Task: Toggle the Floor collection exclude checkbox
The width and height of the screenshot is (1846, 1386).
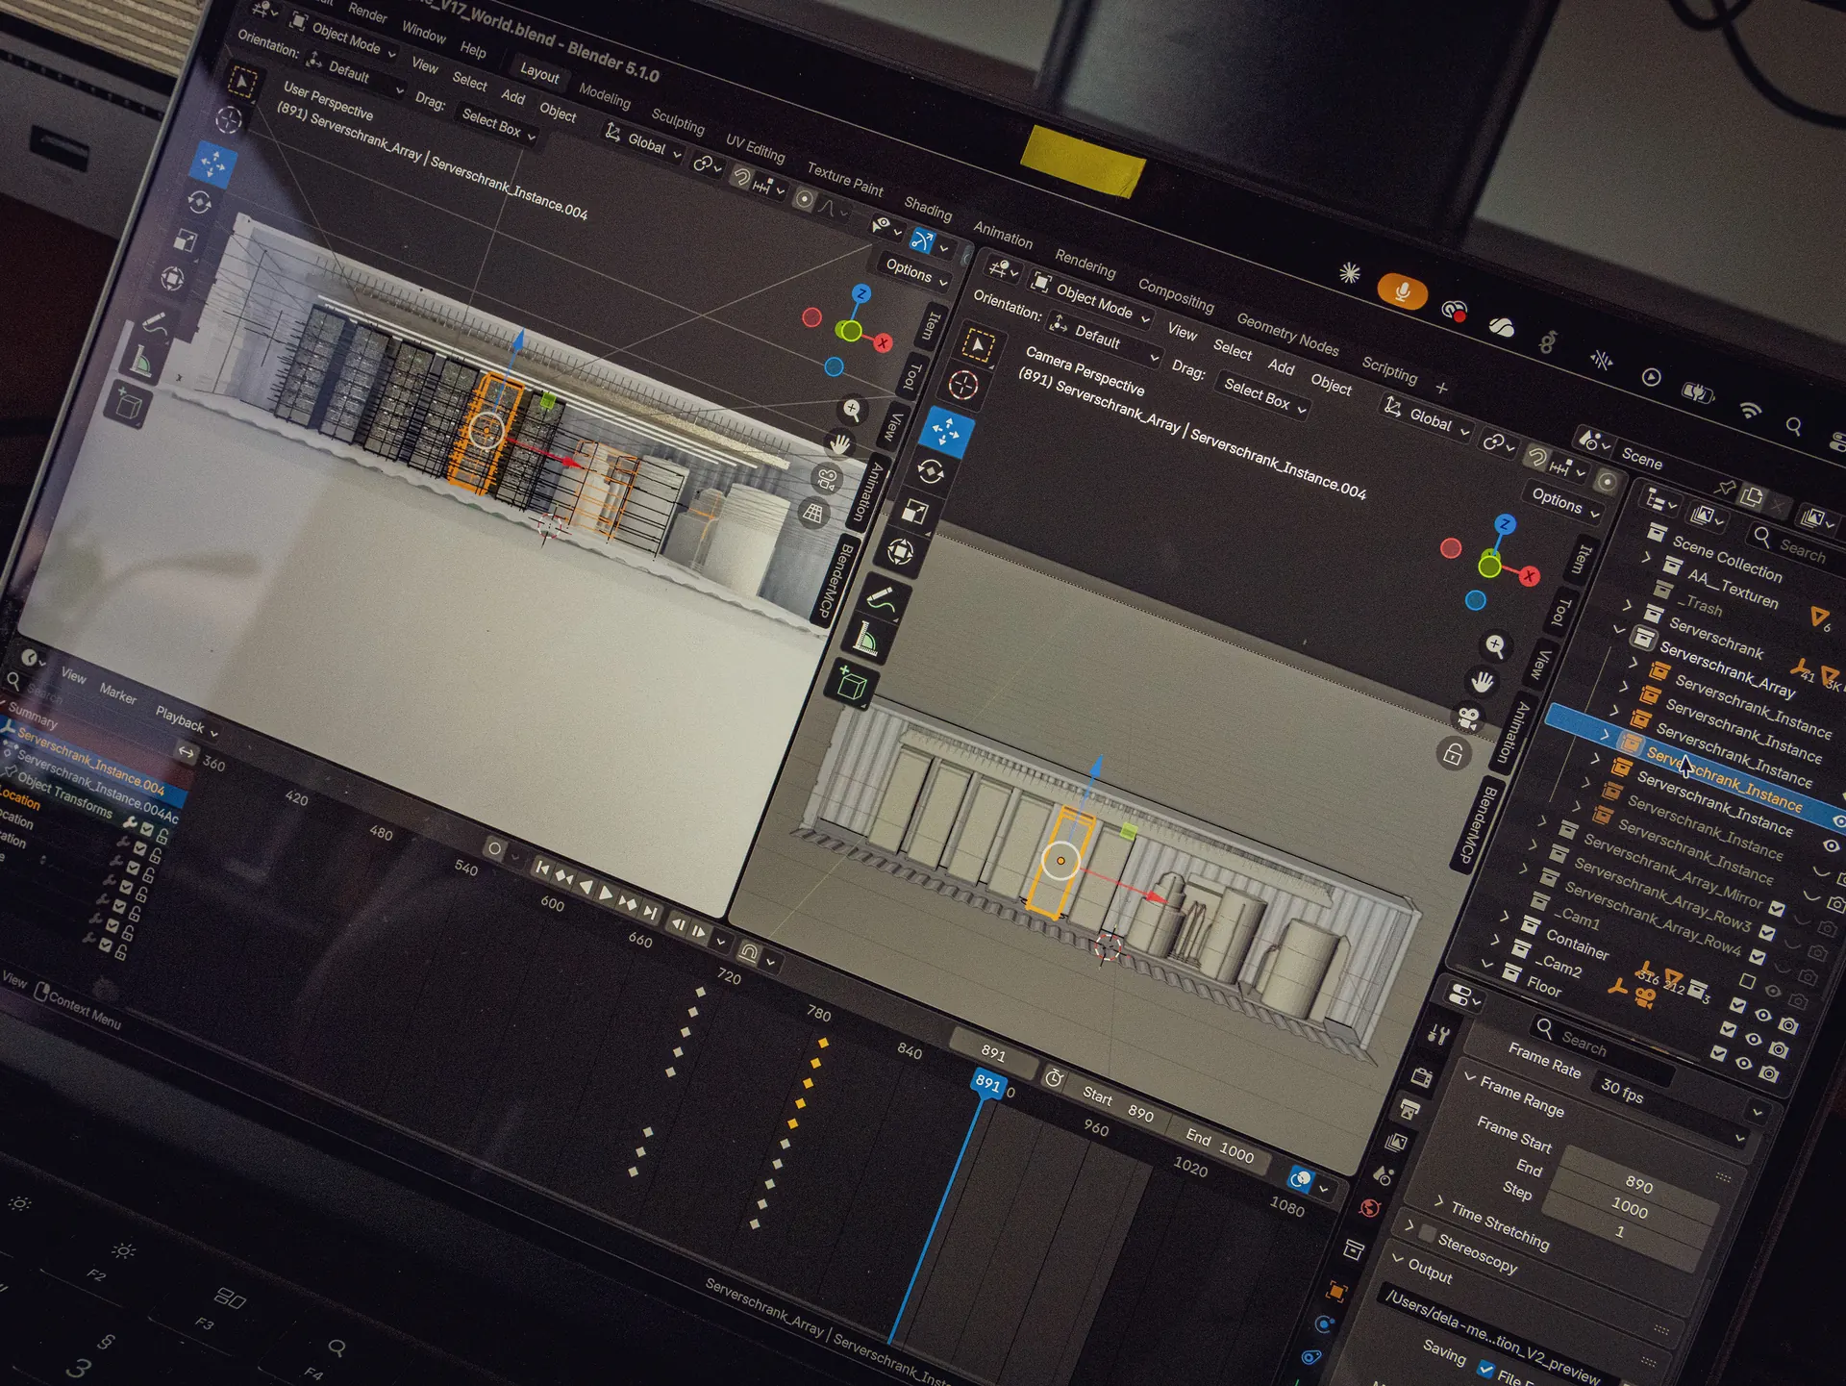Action: 1718,1053
